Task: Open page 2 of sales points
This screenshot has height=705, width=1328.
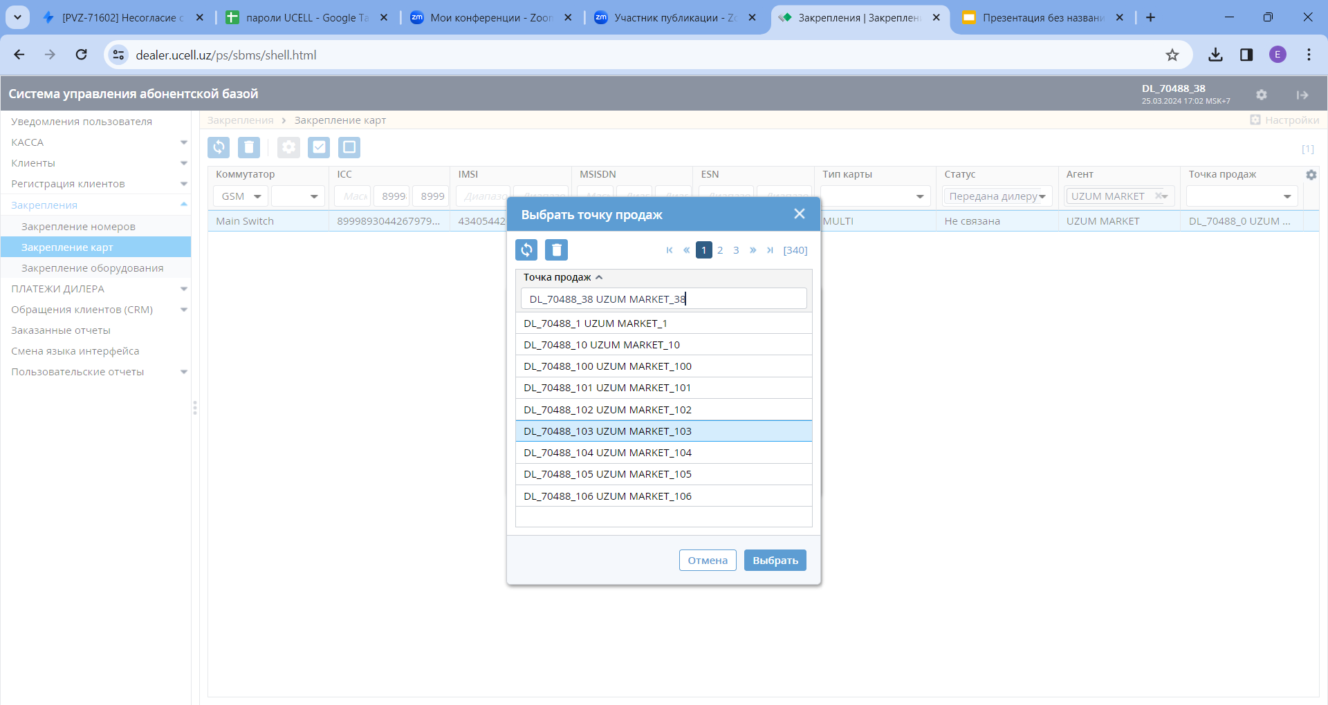Action: point(720,250)
